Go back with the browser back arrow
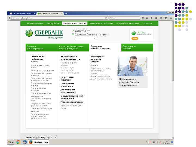The width and height of the screenshot is (196, 147). pyautogui.click(x=10, y=18)
